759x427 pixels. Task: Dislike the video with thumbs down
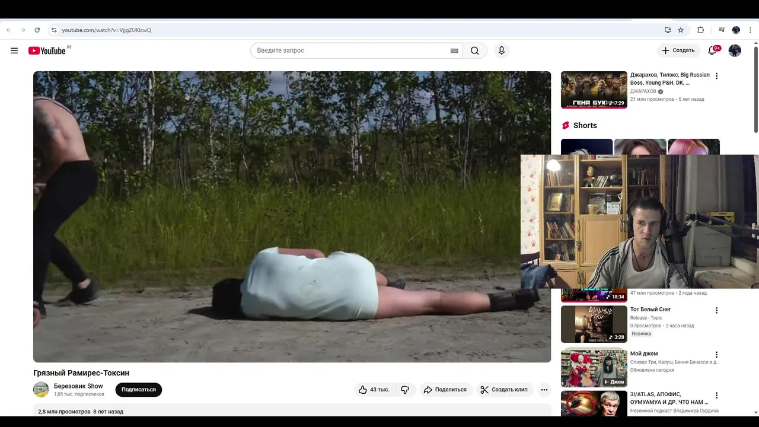(x=405, y=390)
